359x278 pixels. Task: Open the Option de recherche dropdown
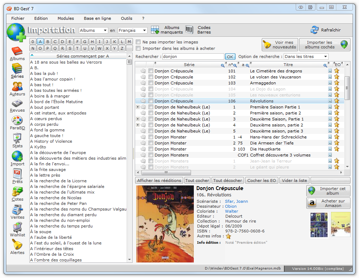[306, 57]
